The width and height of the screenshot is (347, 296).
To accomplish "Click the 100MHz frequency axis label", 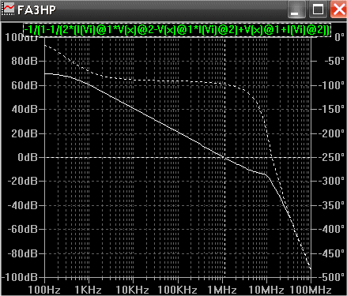I will point(311,290).
